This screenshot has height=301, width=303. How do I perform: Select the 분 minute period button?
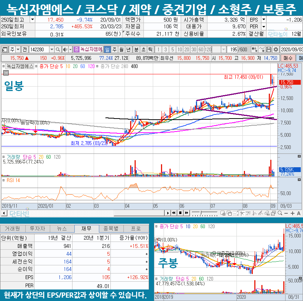click(136, 50)
